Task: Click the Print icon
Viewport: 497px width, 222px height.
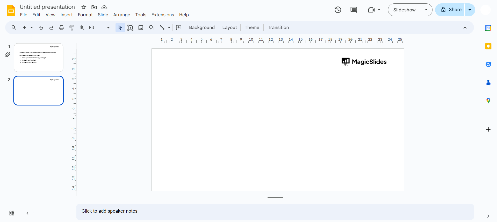Action: click(x=61, y=27)
